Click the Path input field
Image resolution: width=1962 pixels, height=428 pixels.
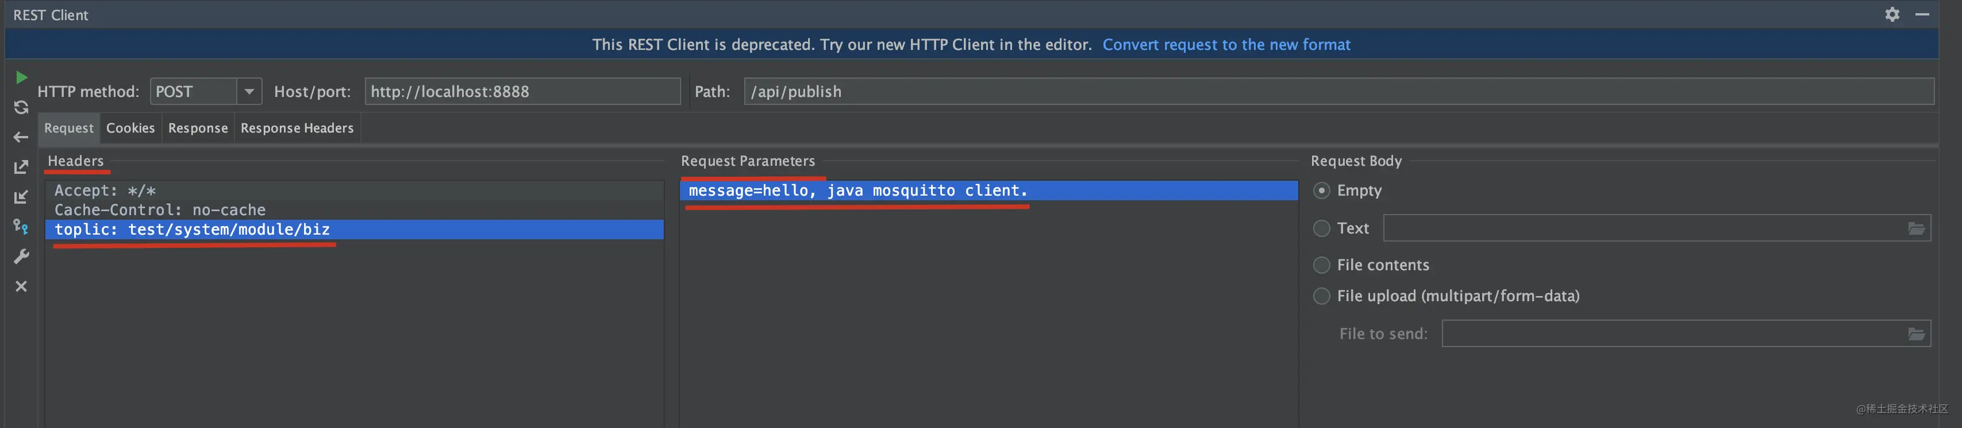[x=1339, y=92]
